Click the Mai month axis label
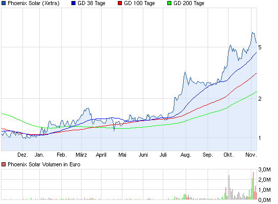Viewport: 278px width, 204px height. click(x=122, y=155)
